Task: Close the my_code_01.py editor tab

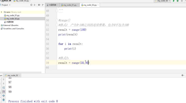Action: [x=78, y=5]
